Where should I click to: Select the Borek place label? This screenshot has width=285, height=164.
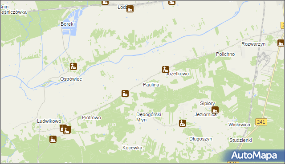coord(67,24)
